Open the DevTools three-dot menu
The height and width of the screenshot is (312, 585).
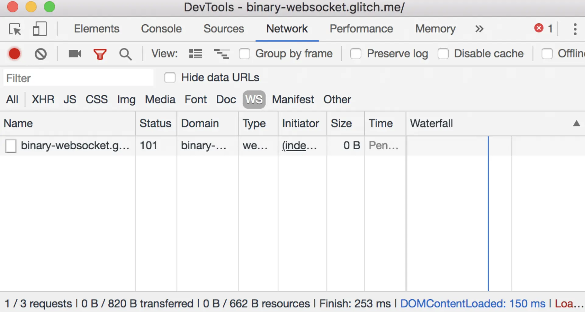pos(575,29)
